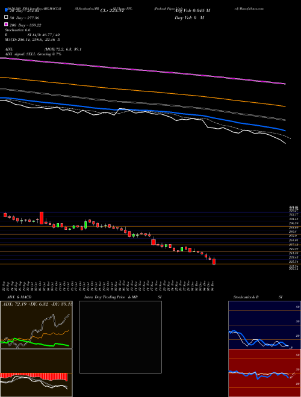Click the 249.22 price axis label
This screenshot has width=301, height=397.
click(x=294, y=249)
